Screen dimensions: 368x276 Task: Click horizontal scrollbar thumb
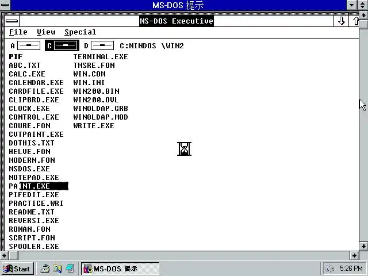(x=13, y=255)
